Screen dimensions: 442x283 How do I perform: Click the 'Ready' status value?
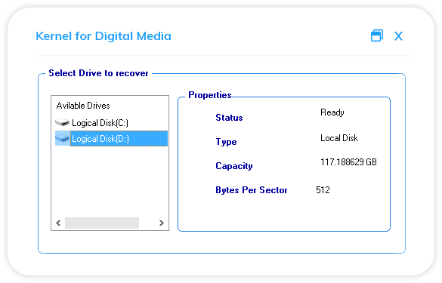point(332,112)
